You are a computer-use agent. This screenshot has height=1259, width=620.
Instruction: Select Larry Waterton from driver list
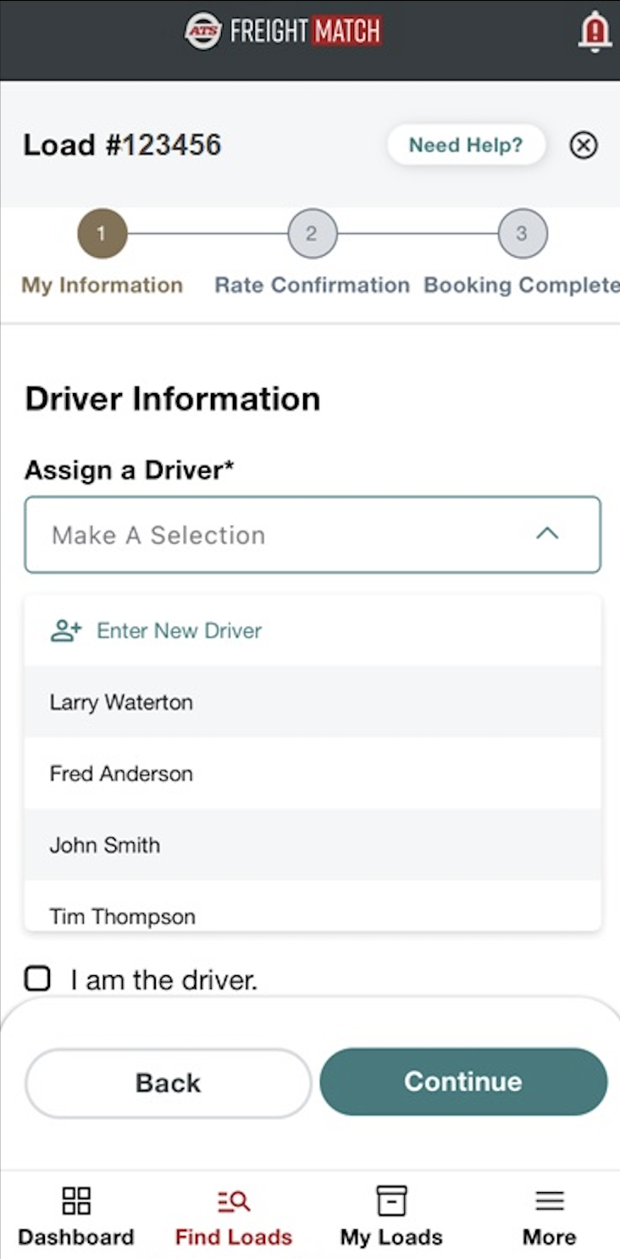121,702
